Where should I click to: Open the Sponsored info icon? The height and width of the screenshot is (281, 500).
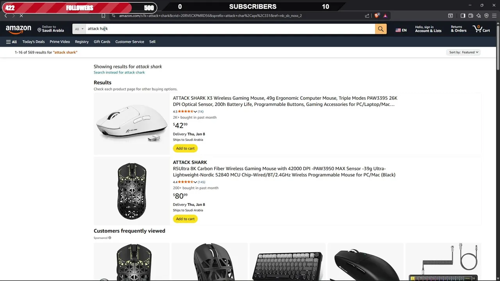pyautogui.click(x=110, y=238)
